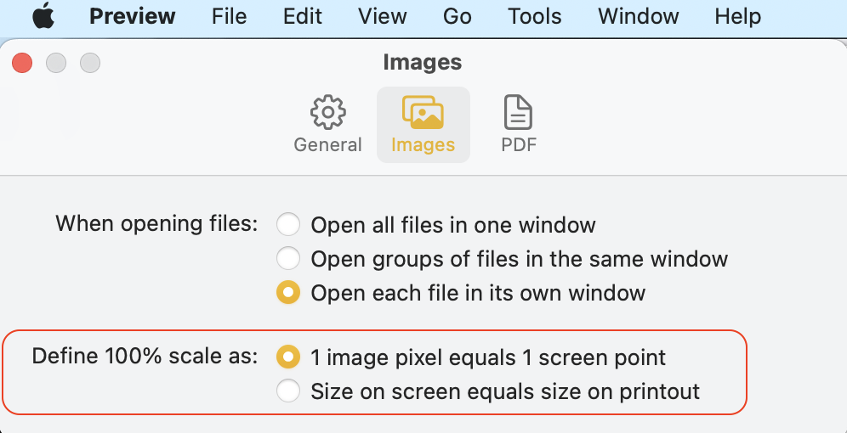Open the View menu

click(x=382, y=16)
